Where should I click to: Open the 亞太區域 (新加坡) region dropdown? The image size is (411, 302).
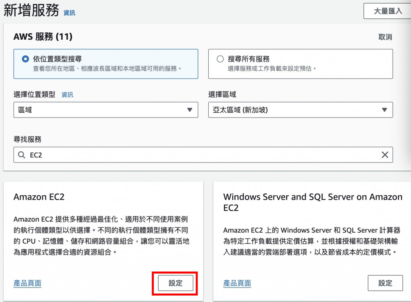point(300,110)
